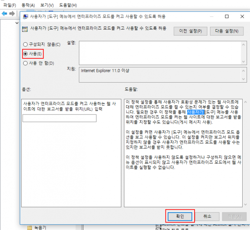Click the policy setting icon beside heading

25,29
